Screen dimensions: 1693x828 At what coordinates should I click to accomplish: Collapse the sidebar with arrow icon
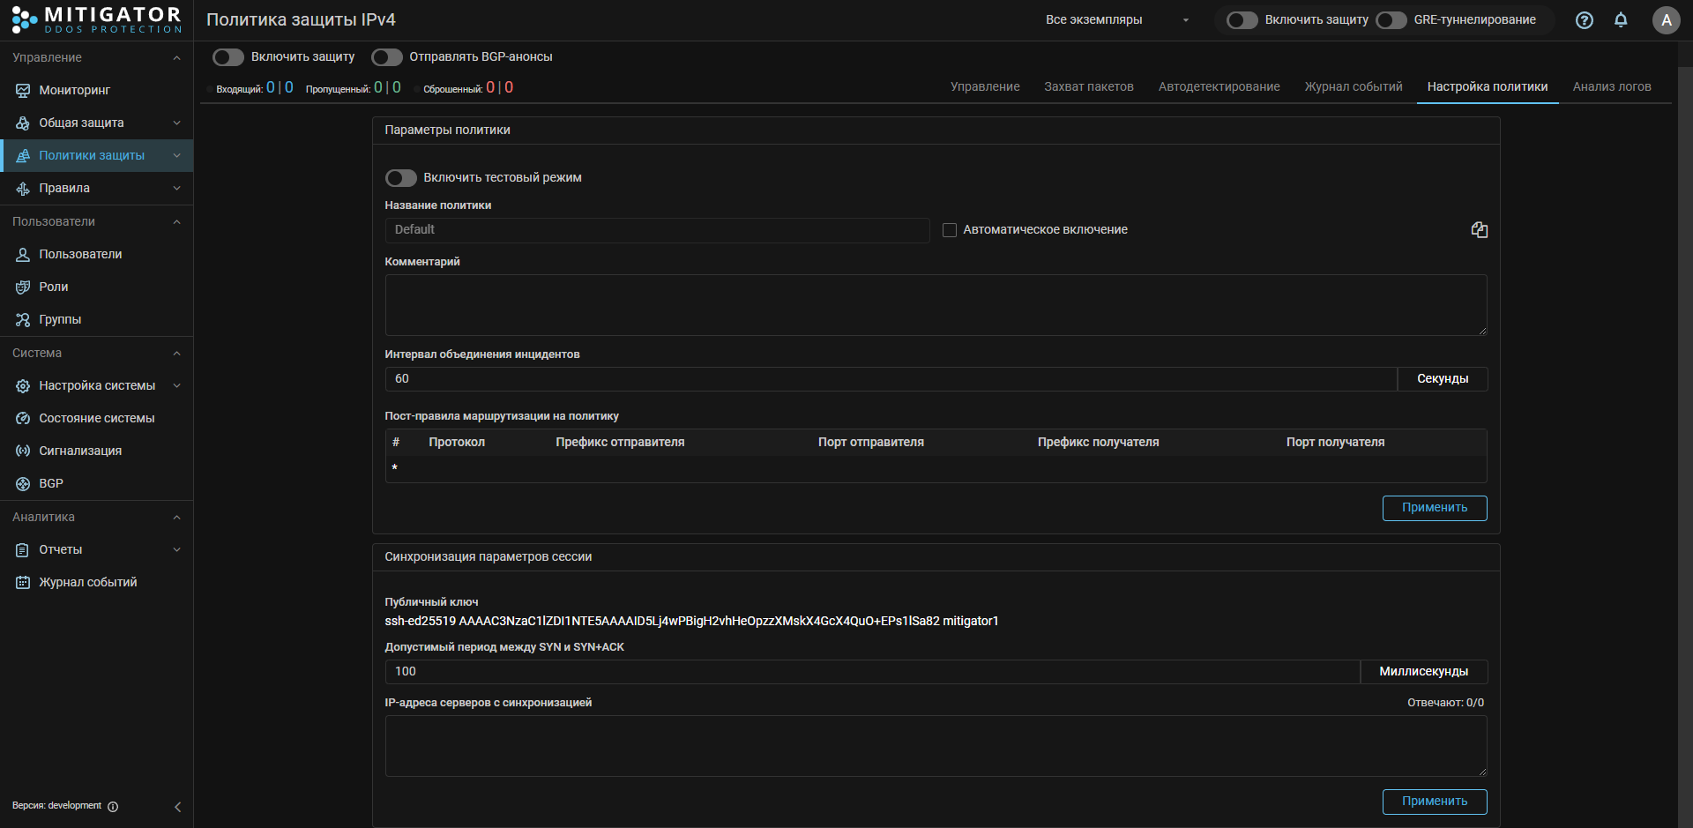click(177, 807)
